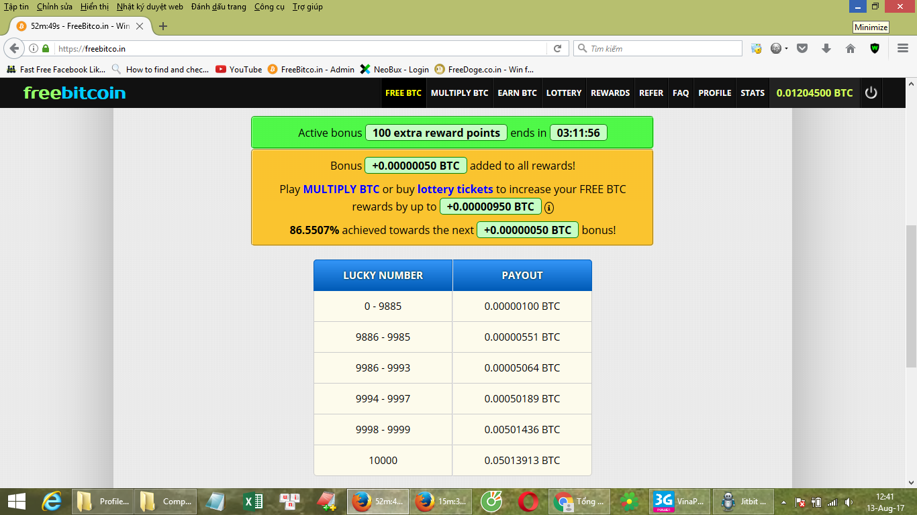Screen dimensions: 917x515
Task: Click the info icon next to +0.00000950 BTC
Action: (549, 207)
